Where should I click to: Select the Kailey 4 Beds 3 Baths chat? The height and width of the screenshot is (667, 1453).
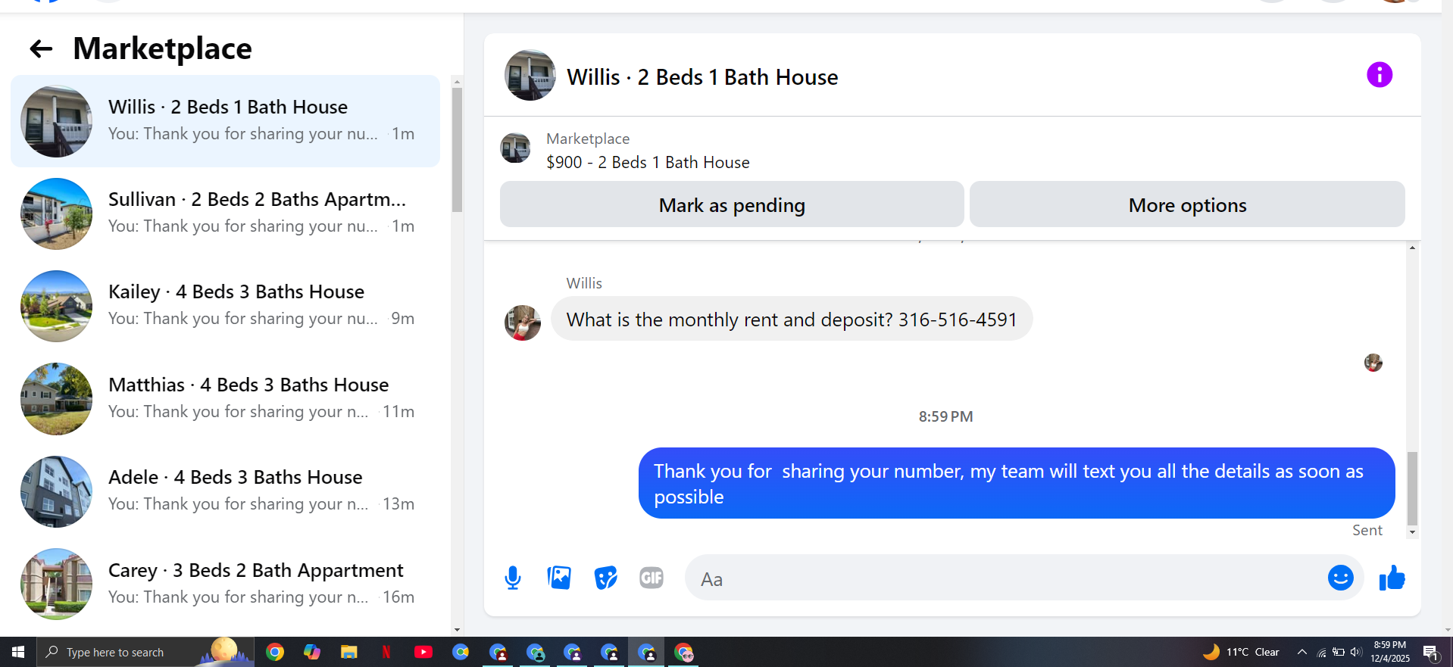pyautogui.click(x=225, y=306)
